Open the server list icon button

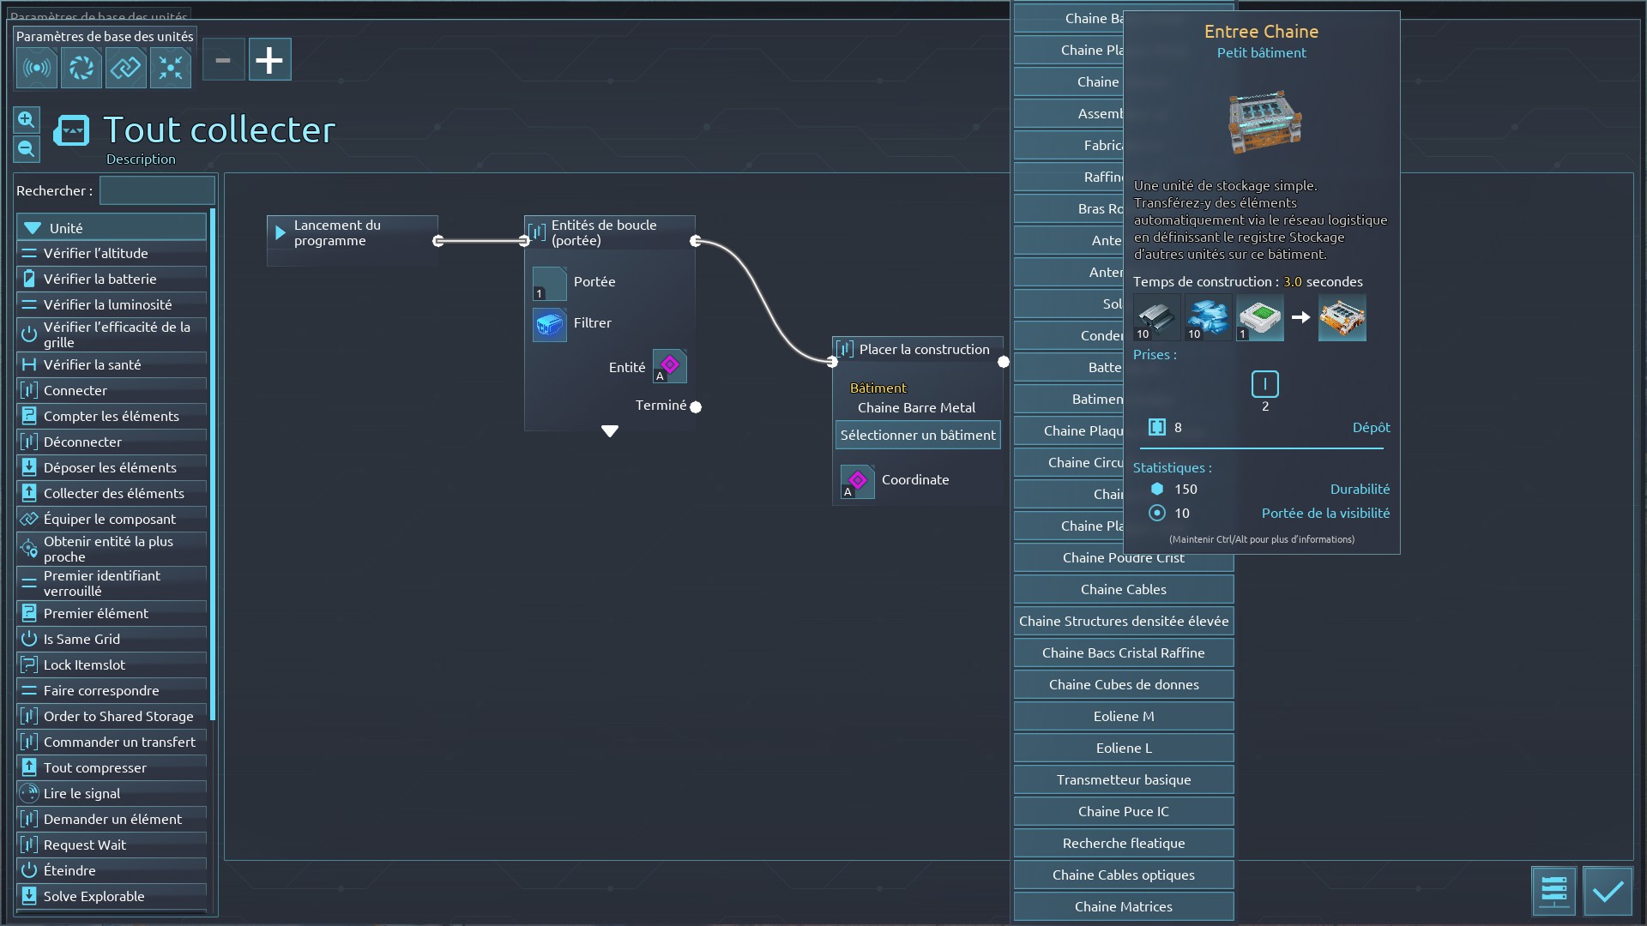point(1553,892)
